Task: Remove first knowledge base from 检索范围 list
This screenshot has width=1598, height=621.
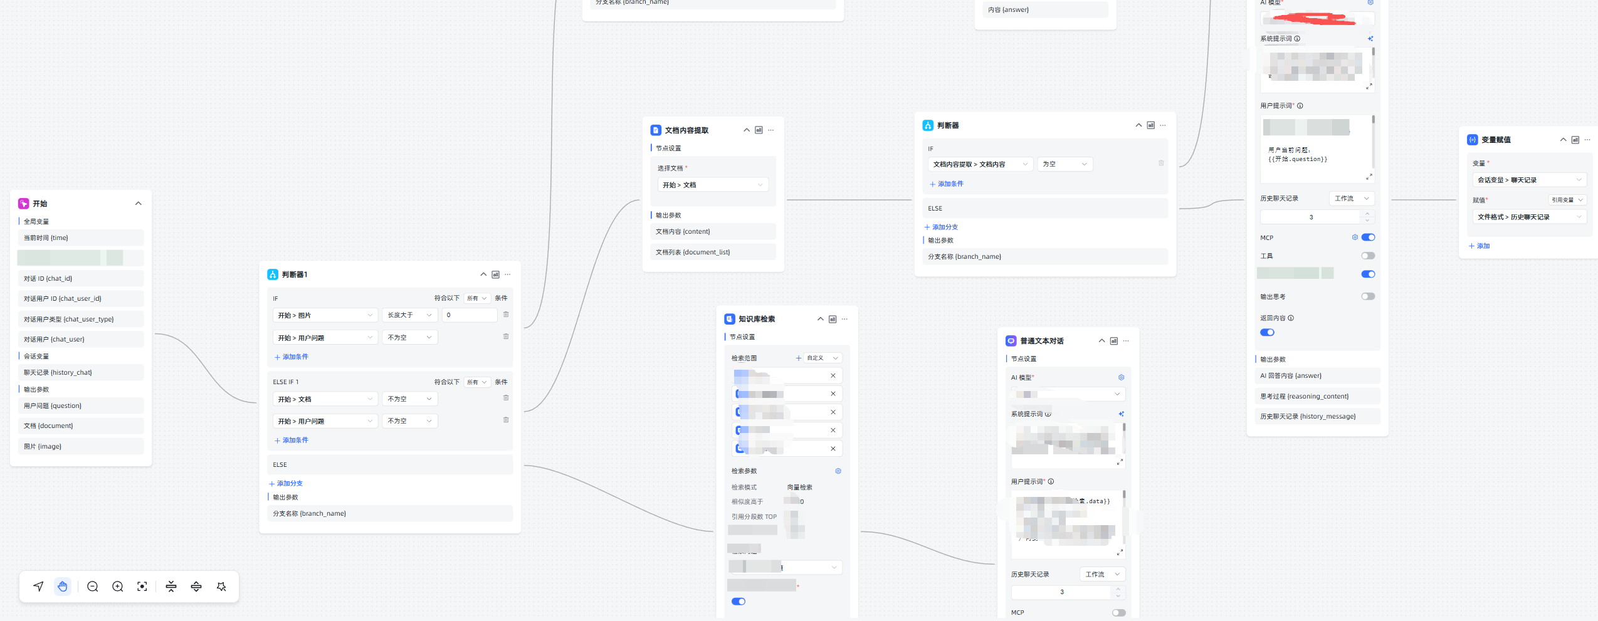Action: (833, 376)
